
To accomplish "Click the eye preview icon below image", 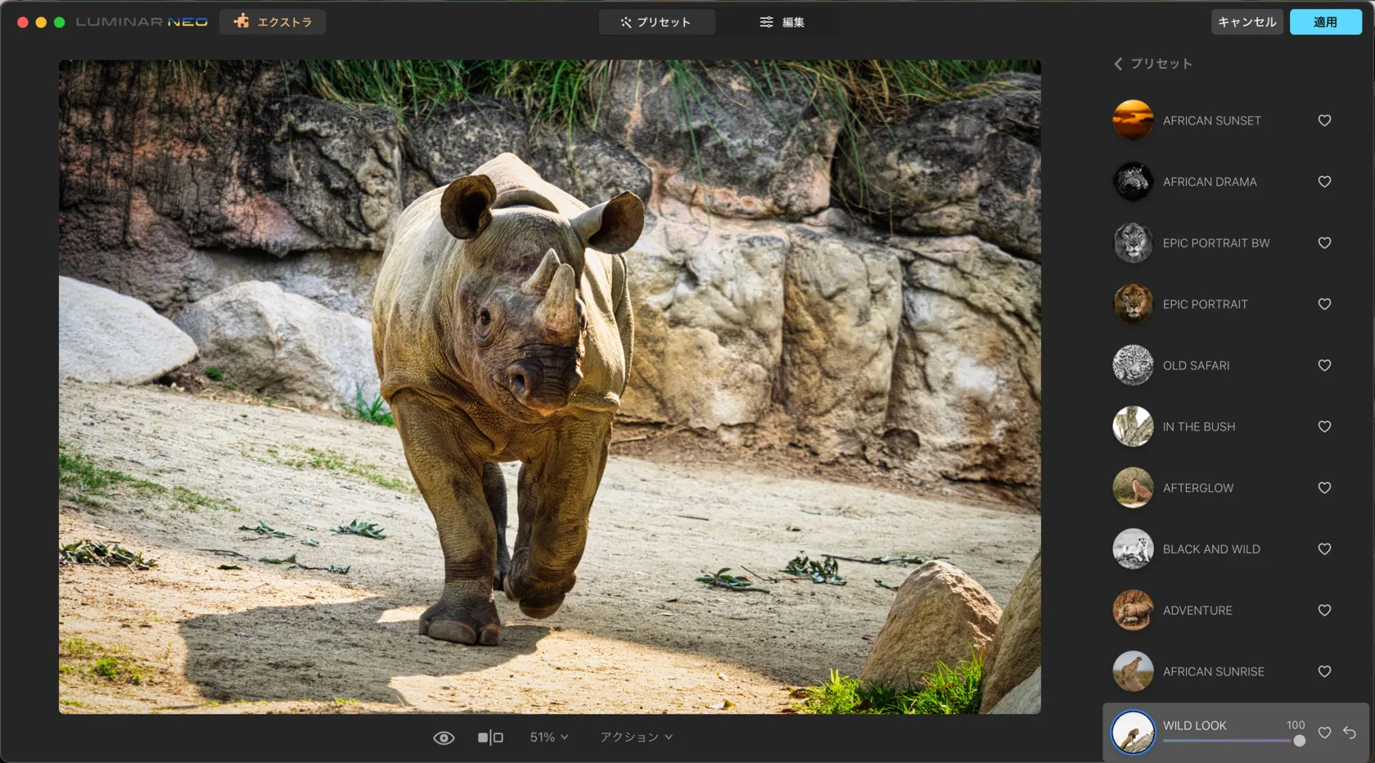I will point(444,738).
